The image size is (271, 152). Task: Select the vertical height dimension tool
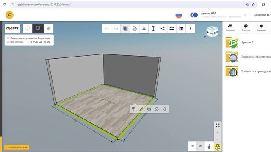click(153, 29)
